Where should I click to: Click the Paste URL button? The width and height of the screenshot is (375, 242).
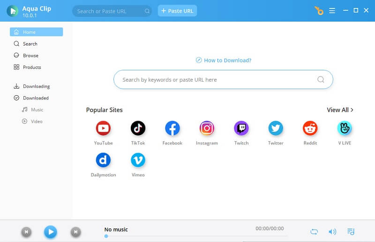[x=177, y=11]
